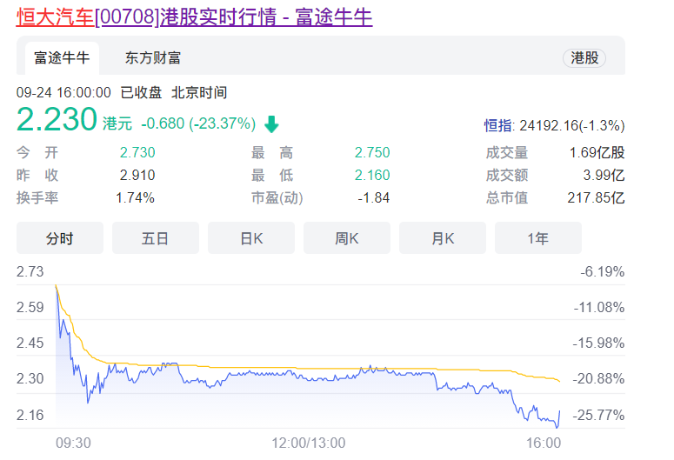Click the -25.77% axis label
The width and height of the screenshot is (674, 460).
[599, 416]
